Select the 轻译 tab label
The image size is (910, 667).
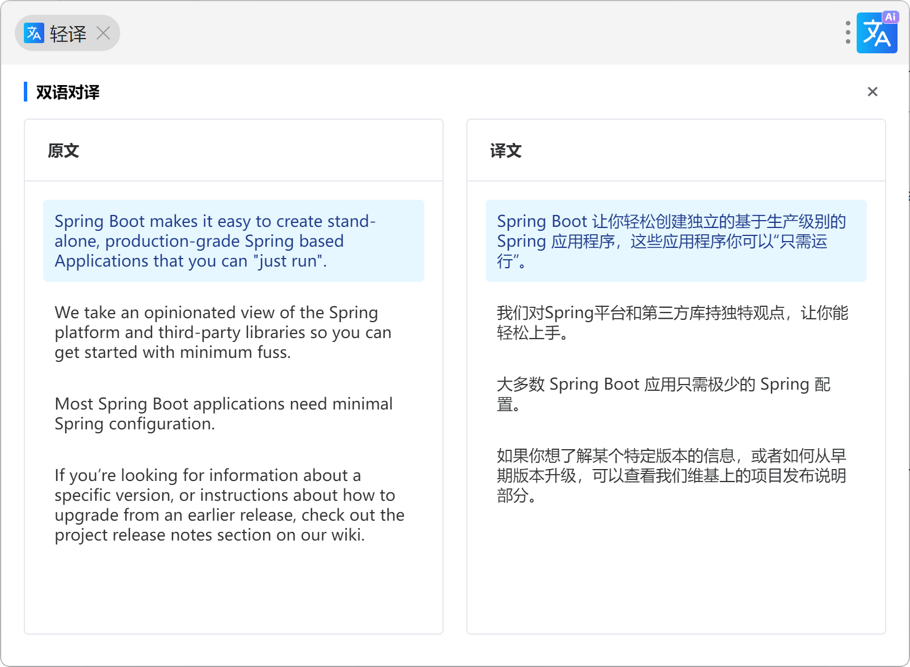pos(68,33)
